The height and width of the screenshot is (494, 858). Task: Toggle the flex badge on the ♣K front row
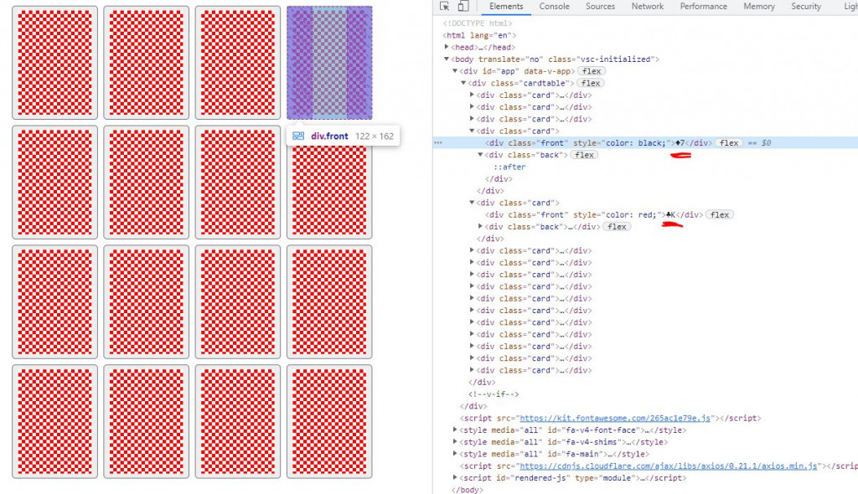tap(720, 214)
